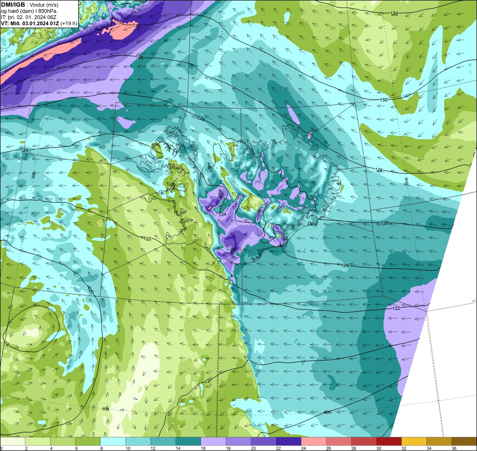
Task: Click the legend scale value '20'
Action: [253, 448]
